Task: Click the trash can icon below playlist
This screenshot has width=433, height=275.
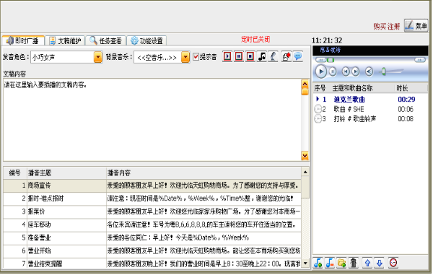Action: coord(354,263)
